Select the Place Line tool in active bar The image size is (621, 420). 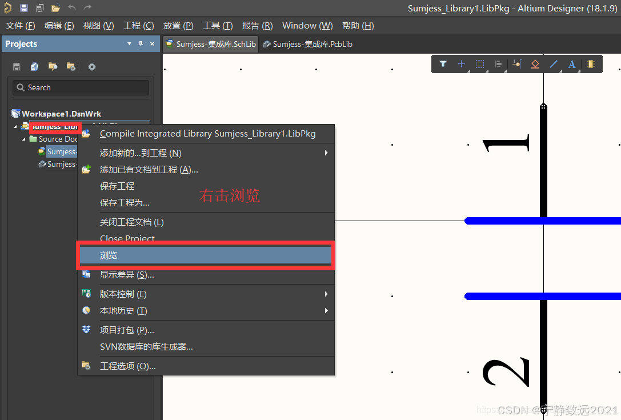point(554,64)
